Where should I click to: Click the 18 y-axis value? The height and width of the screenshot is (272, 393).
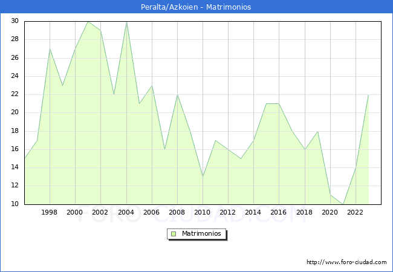tap(15, 131)
